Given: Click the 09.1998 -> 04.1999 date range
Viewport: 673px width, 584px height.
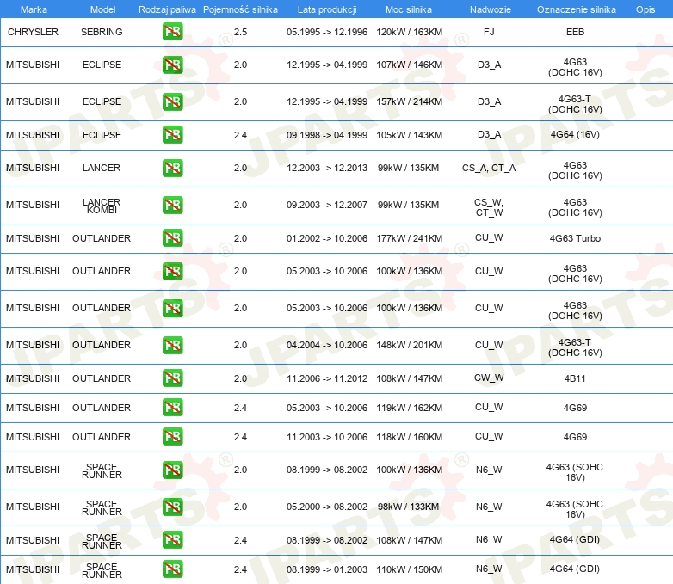Looking at the screenshot, I should pyautogui.click(x=327, y=135).
